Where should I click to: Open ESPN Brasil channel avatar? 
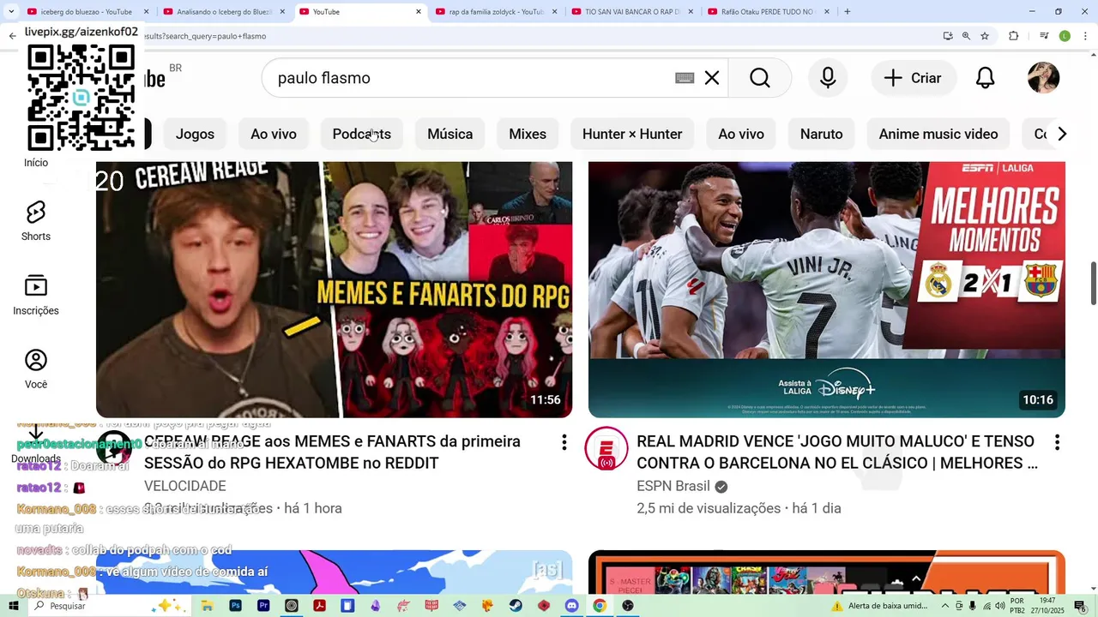pos(606,448)
